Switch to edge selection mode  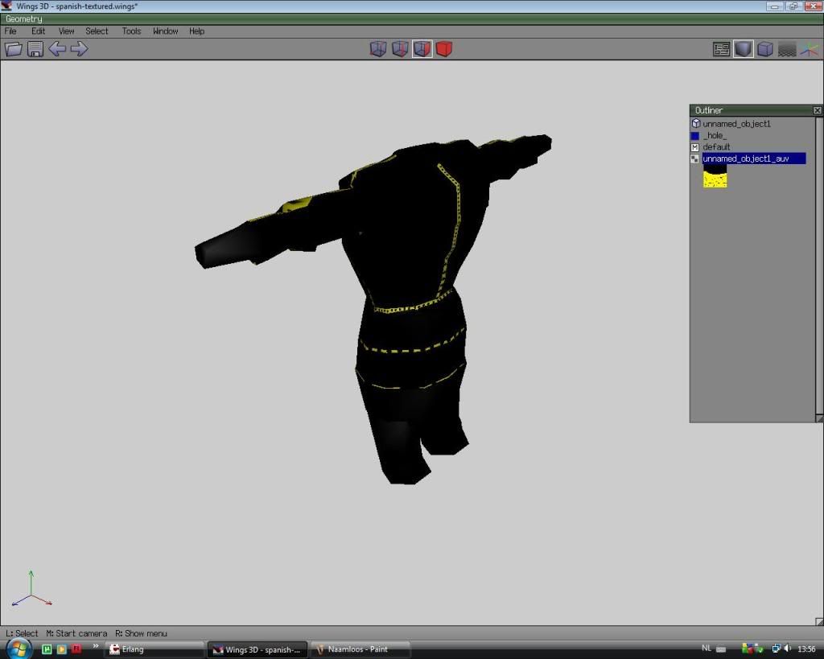[400, 49]
